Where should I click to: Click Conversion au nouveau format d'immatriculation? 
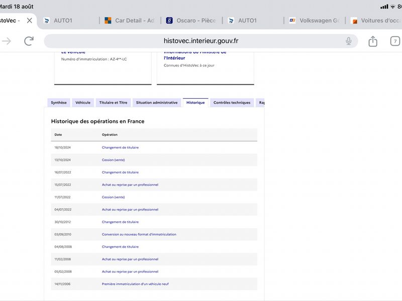[139, 234]
